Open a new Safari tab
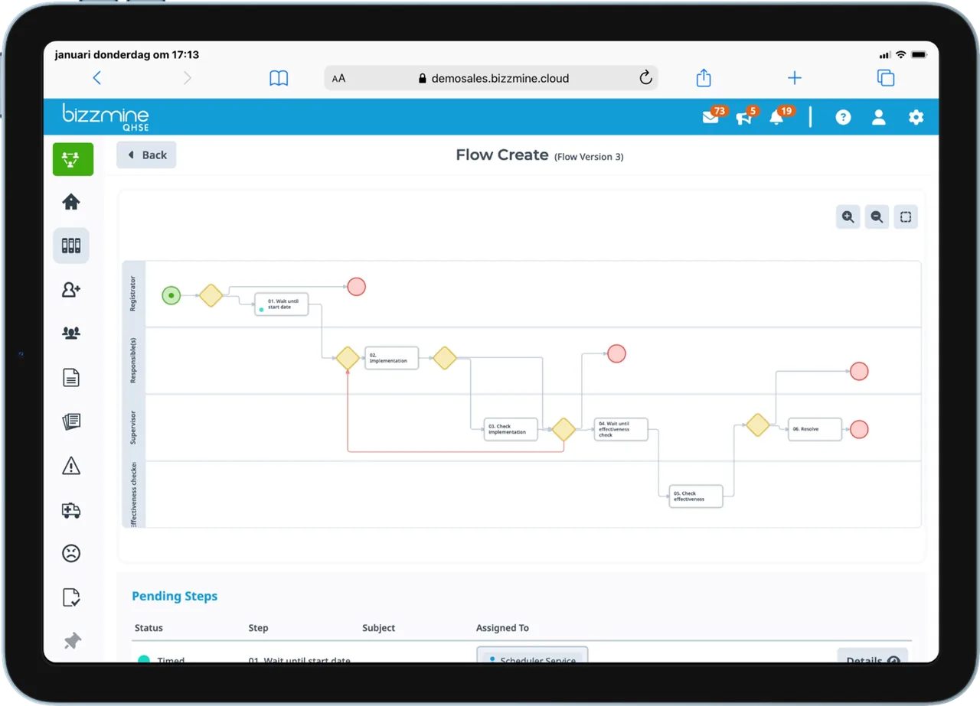The height and width of the screenshot is (706, 980). 795,77
